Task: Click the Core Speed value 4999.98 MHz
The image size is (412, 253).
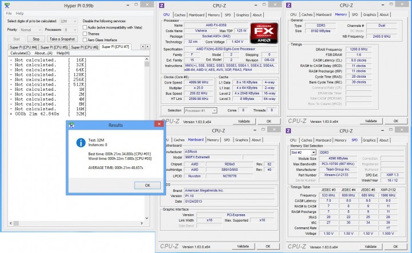Action: tap(199, 82)
